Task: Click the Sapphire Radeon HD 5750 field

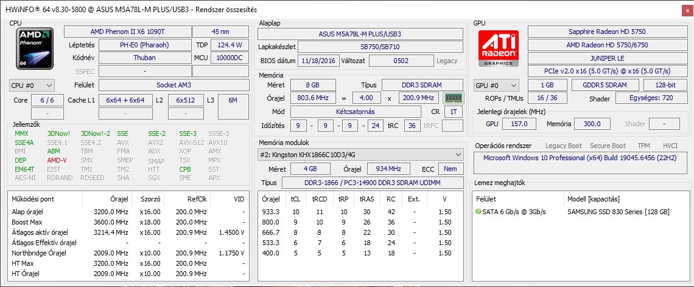Action: (607, 32)
